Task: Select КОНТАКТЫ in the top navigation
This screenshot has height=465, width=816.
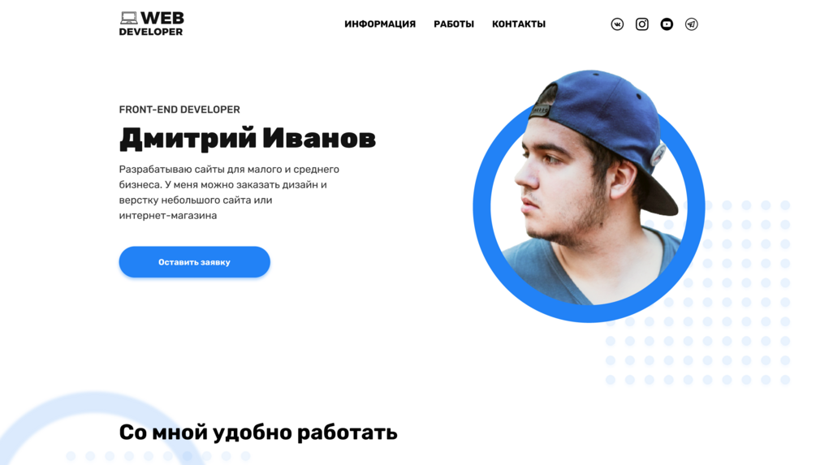Action: tap(518, 24)
